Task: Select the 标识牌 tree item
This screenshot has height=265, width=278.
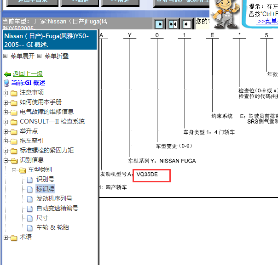Action: pyautogui.click(x=45, y=189)
